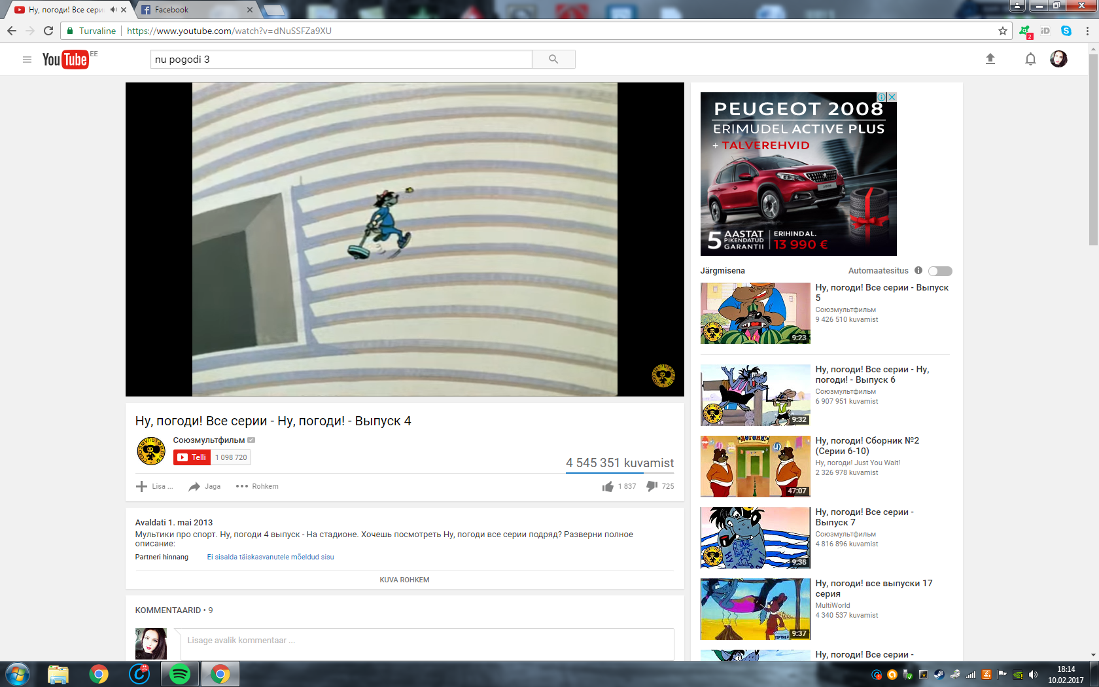Go back with the browser back arrow
1099x687 pixels.
point(12,31)
